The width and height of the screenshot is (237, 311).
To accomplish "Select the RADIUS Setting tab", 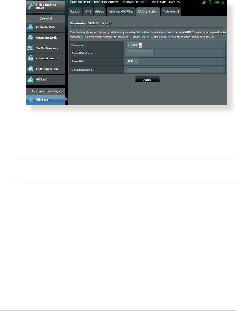I will [x=148, y=12].
